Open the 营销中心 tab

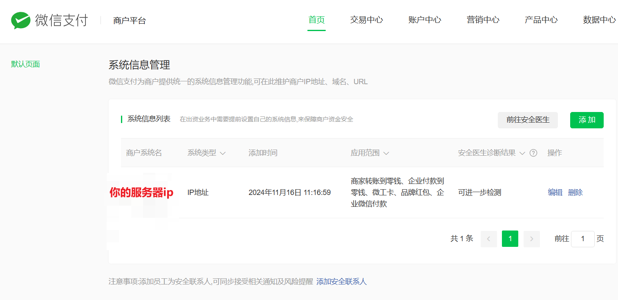click(x=483, y=20)
